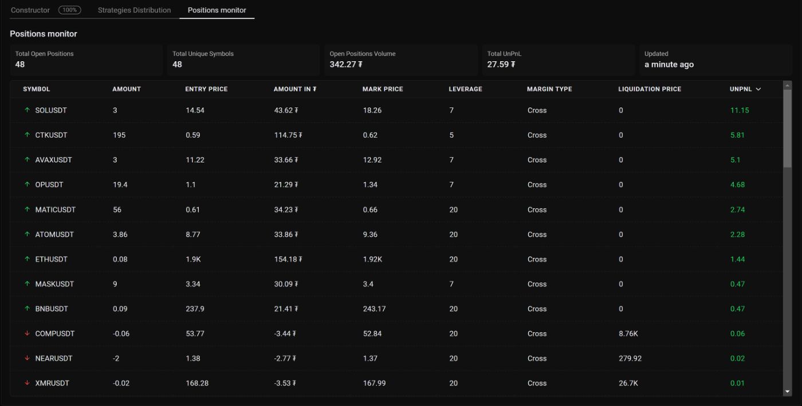Click the green up arrow beside CTKUSDT

pos(27,135)
